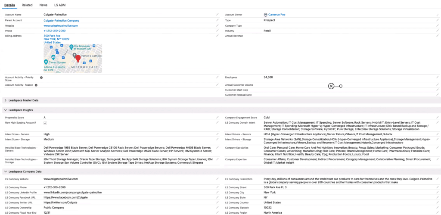Select the Details tab

10,5
